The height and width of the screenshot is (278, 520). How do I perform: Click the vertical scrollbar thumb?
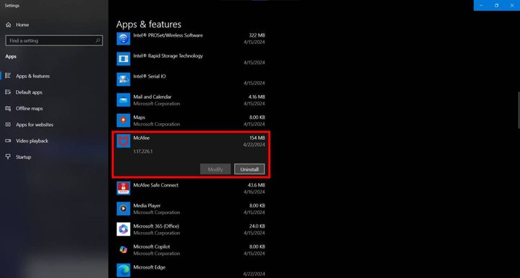click(519, 110)
